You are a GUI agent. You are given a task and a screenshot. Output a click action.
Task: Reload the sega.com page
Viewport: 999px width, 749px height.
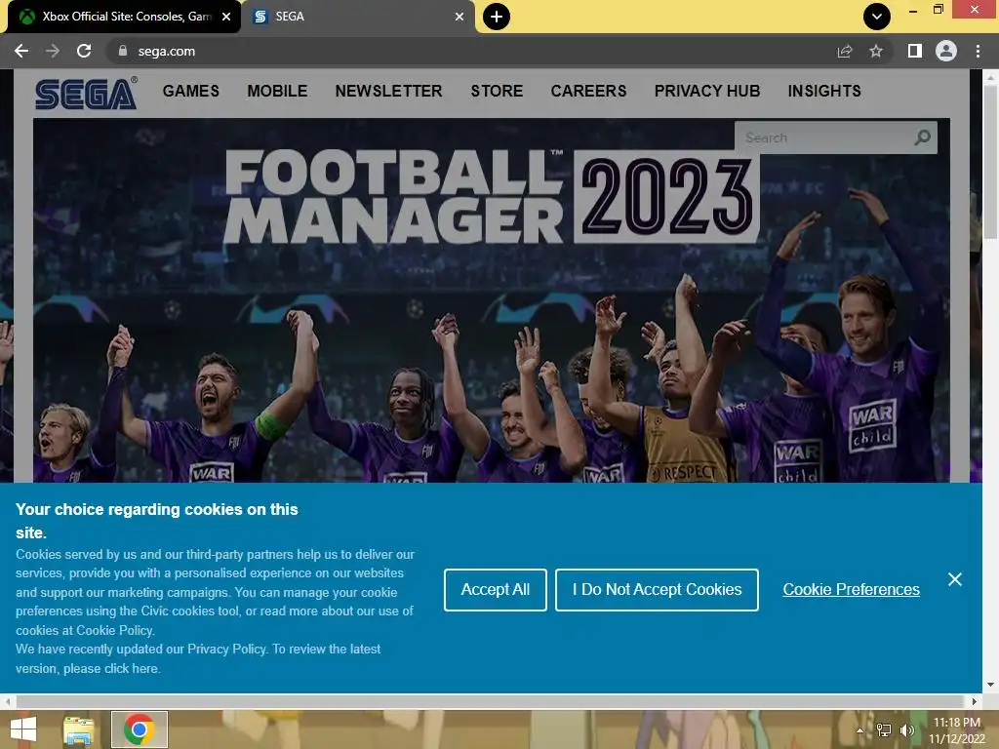coord(84,51)
